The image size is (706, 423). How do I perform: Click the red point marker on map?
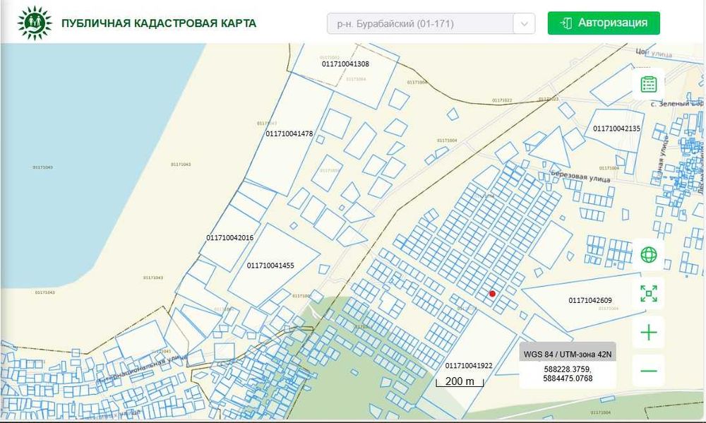492,294
